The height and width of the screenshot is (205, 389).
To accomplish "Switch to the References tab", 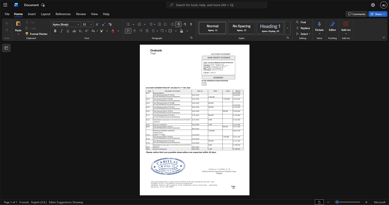I will point(63,14).
